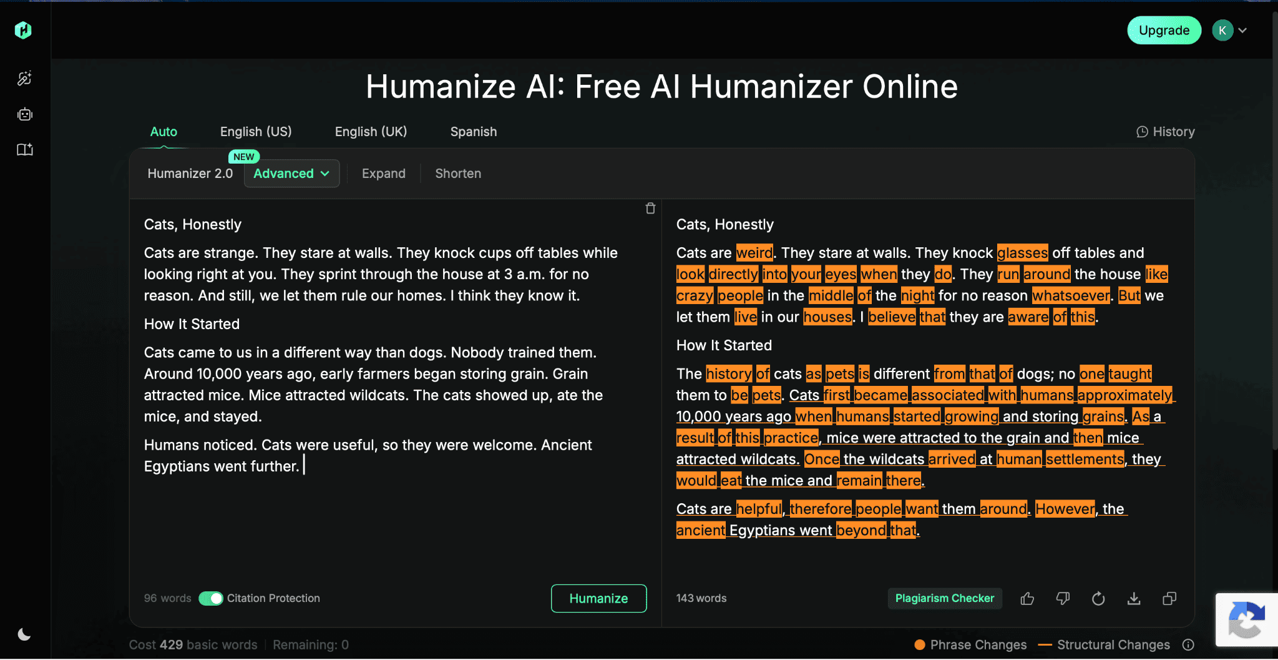Click the Structural Changes legend line

tap(1045, 645)
